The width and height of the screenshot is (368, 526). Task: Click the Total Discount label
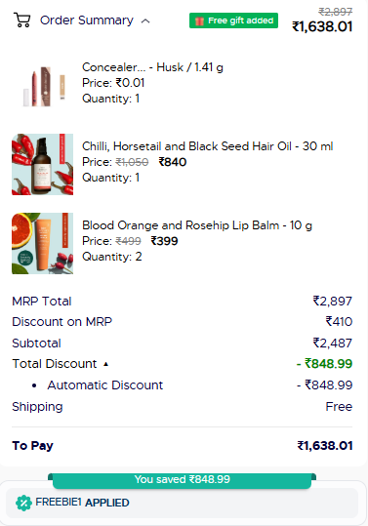(55, 364)
